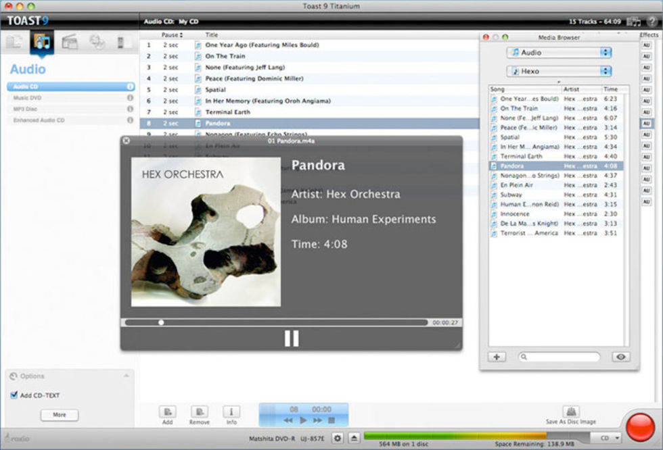Show info for Music DVD format

pos(130,98)
